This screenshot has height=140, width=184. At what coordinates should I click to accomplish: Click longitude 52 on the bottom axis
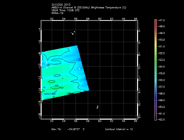(x=52, y=121)
